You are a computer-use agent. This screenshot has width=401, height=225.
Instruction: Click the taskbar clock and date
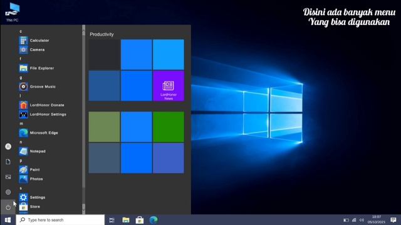tap(377, 219)
